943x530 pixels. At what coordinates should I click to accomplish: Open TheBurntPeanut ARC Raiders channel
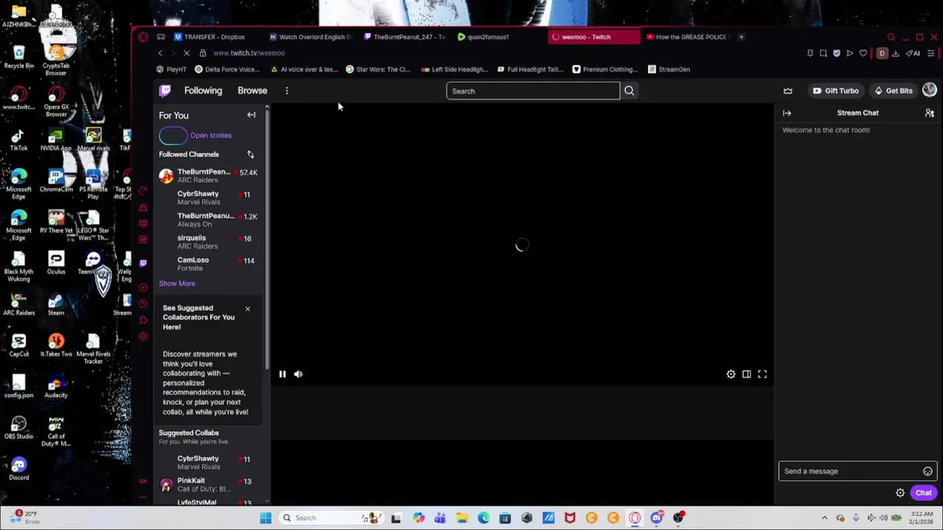coord(208,175)
